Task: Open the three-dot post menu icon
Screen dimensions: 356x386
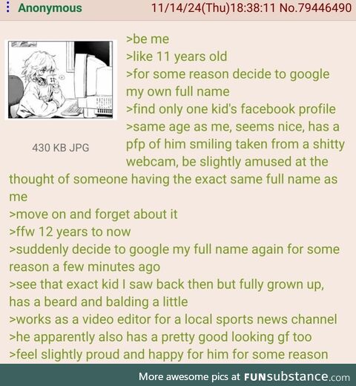Action: pos(8,7)
